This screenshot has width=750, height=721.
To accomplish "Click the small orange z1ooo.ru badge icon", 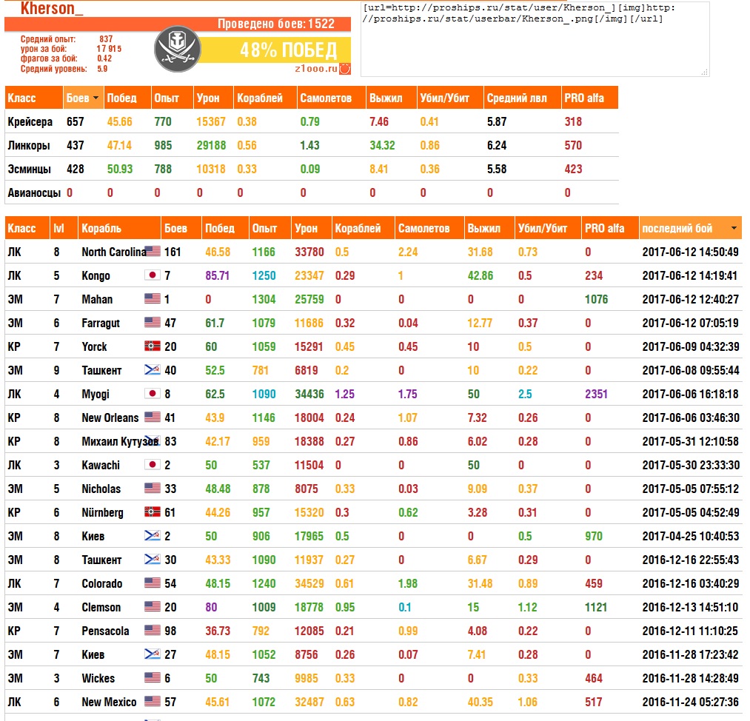I will 345,69.
